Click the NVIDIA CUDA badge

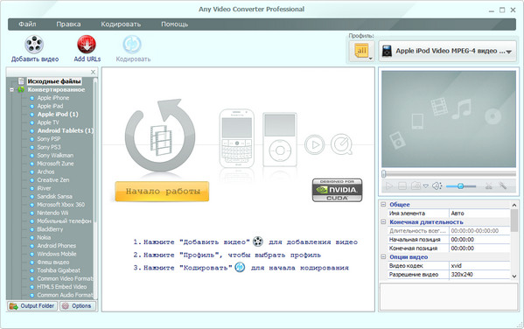(x=337, y=190)
